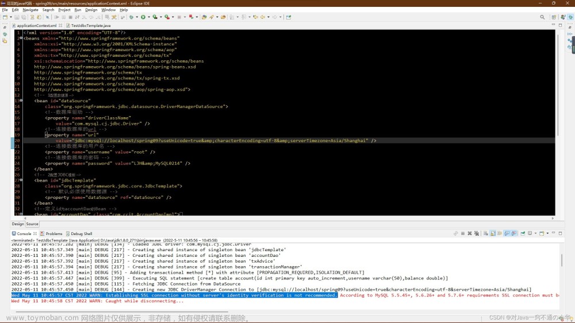Open the New file dropdown arrow
This screenshot has width=575, height=323.
pyautogui.click(x=10, y=17)
